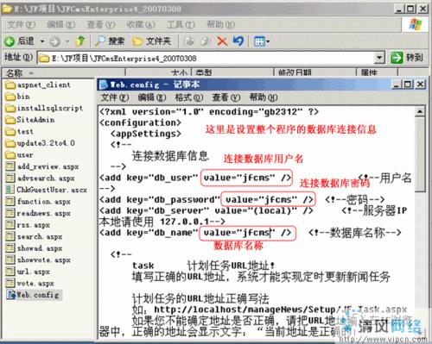Open Notepad 文件(F) menu

[115, 97]
